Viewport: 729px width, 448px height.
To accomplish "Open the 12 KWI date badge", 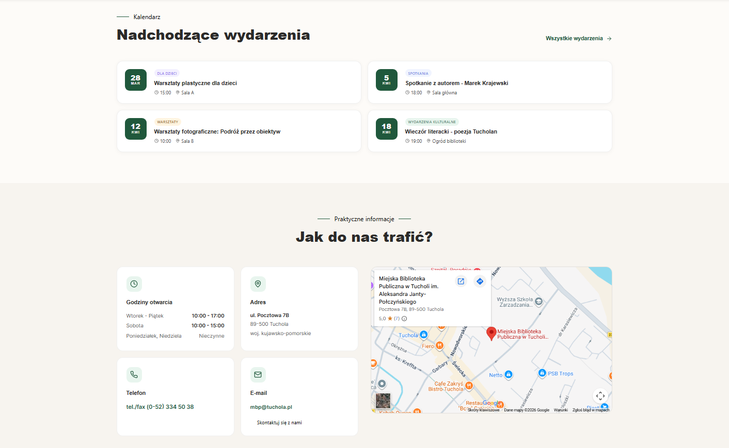I will coord(135,128).
